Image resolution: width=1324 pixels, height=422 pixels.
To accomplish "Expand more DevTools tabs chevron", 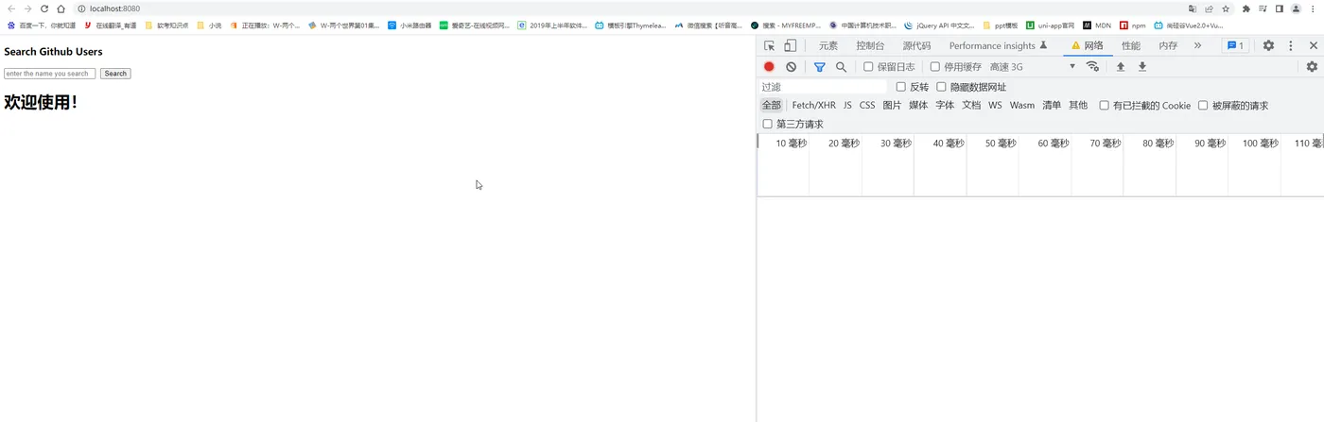I will click(x=1197, y=45).
